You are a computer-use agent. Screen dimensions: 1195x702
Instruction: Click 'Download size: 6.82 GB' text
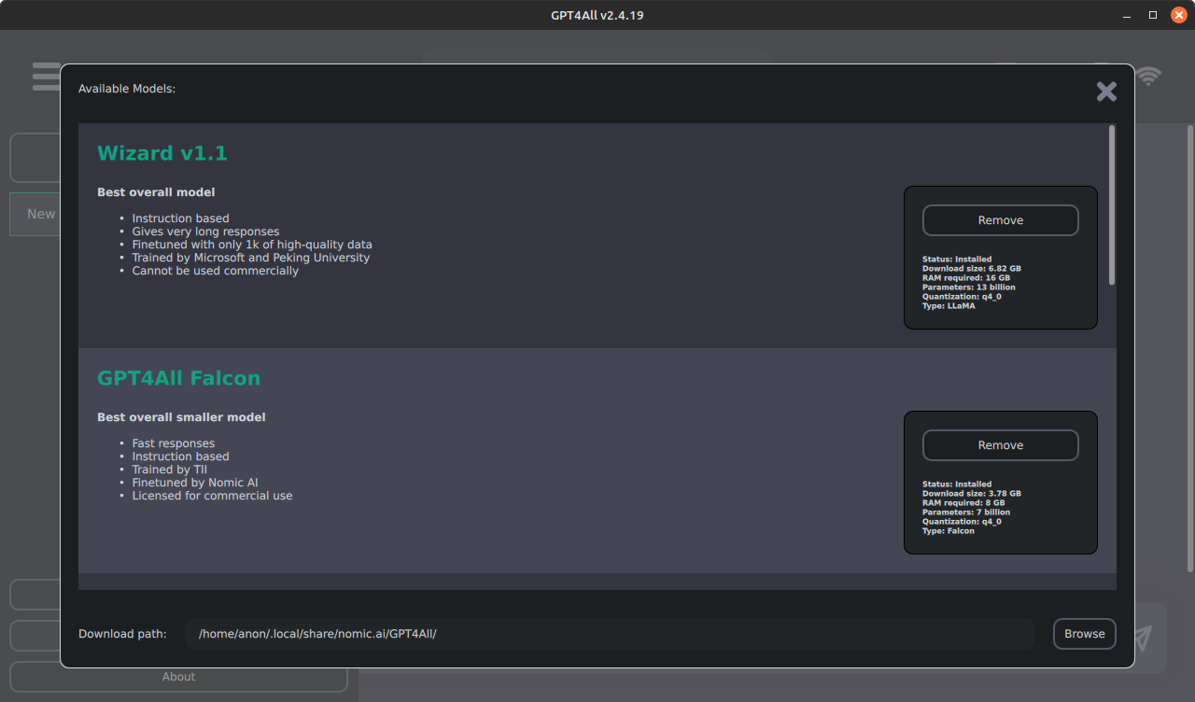[x=972, y=269]
